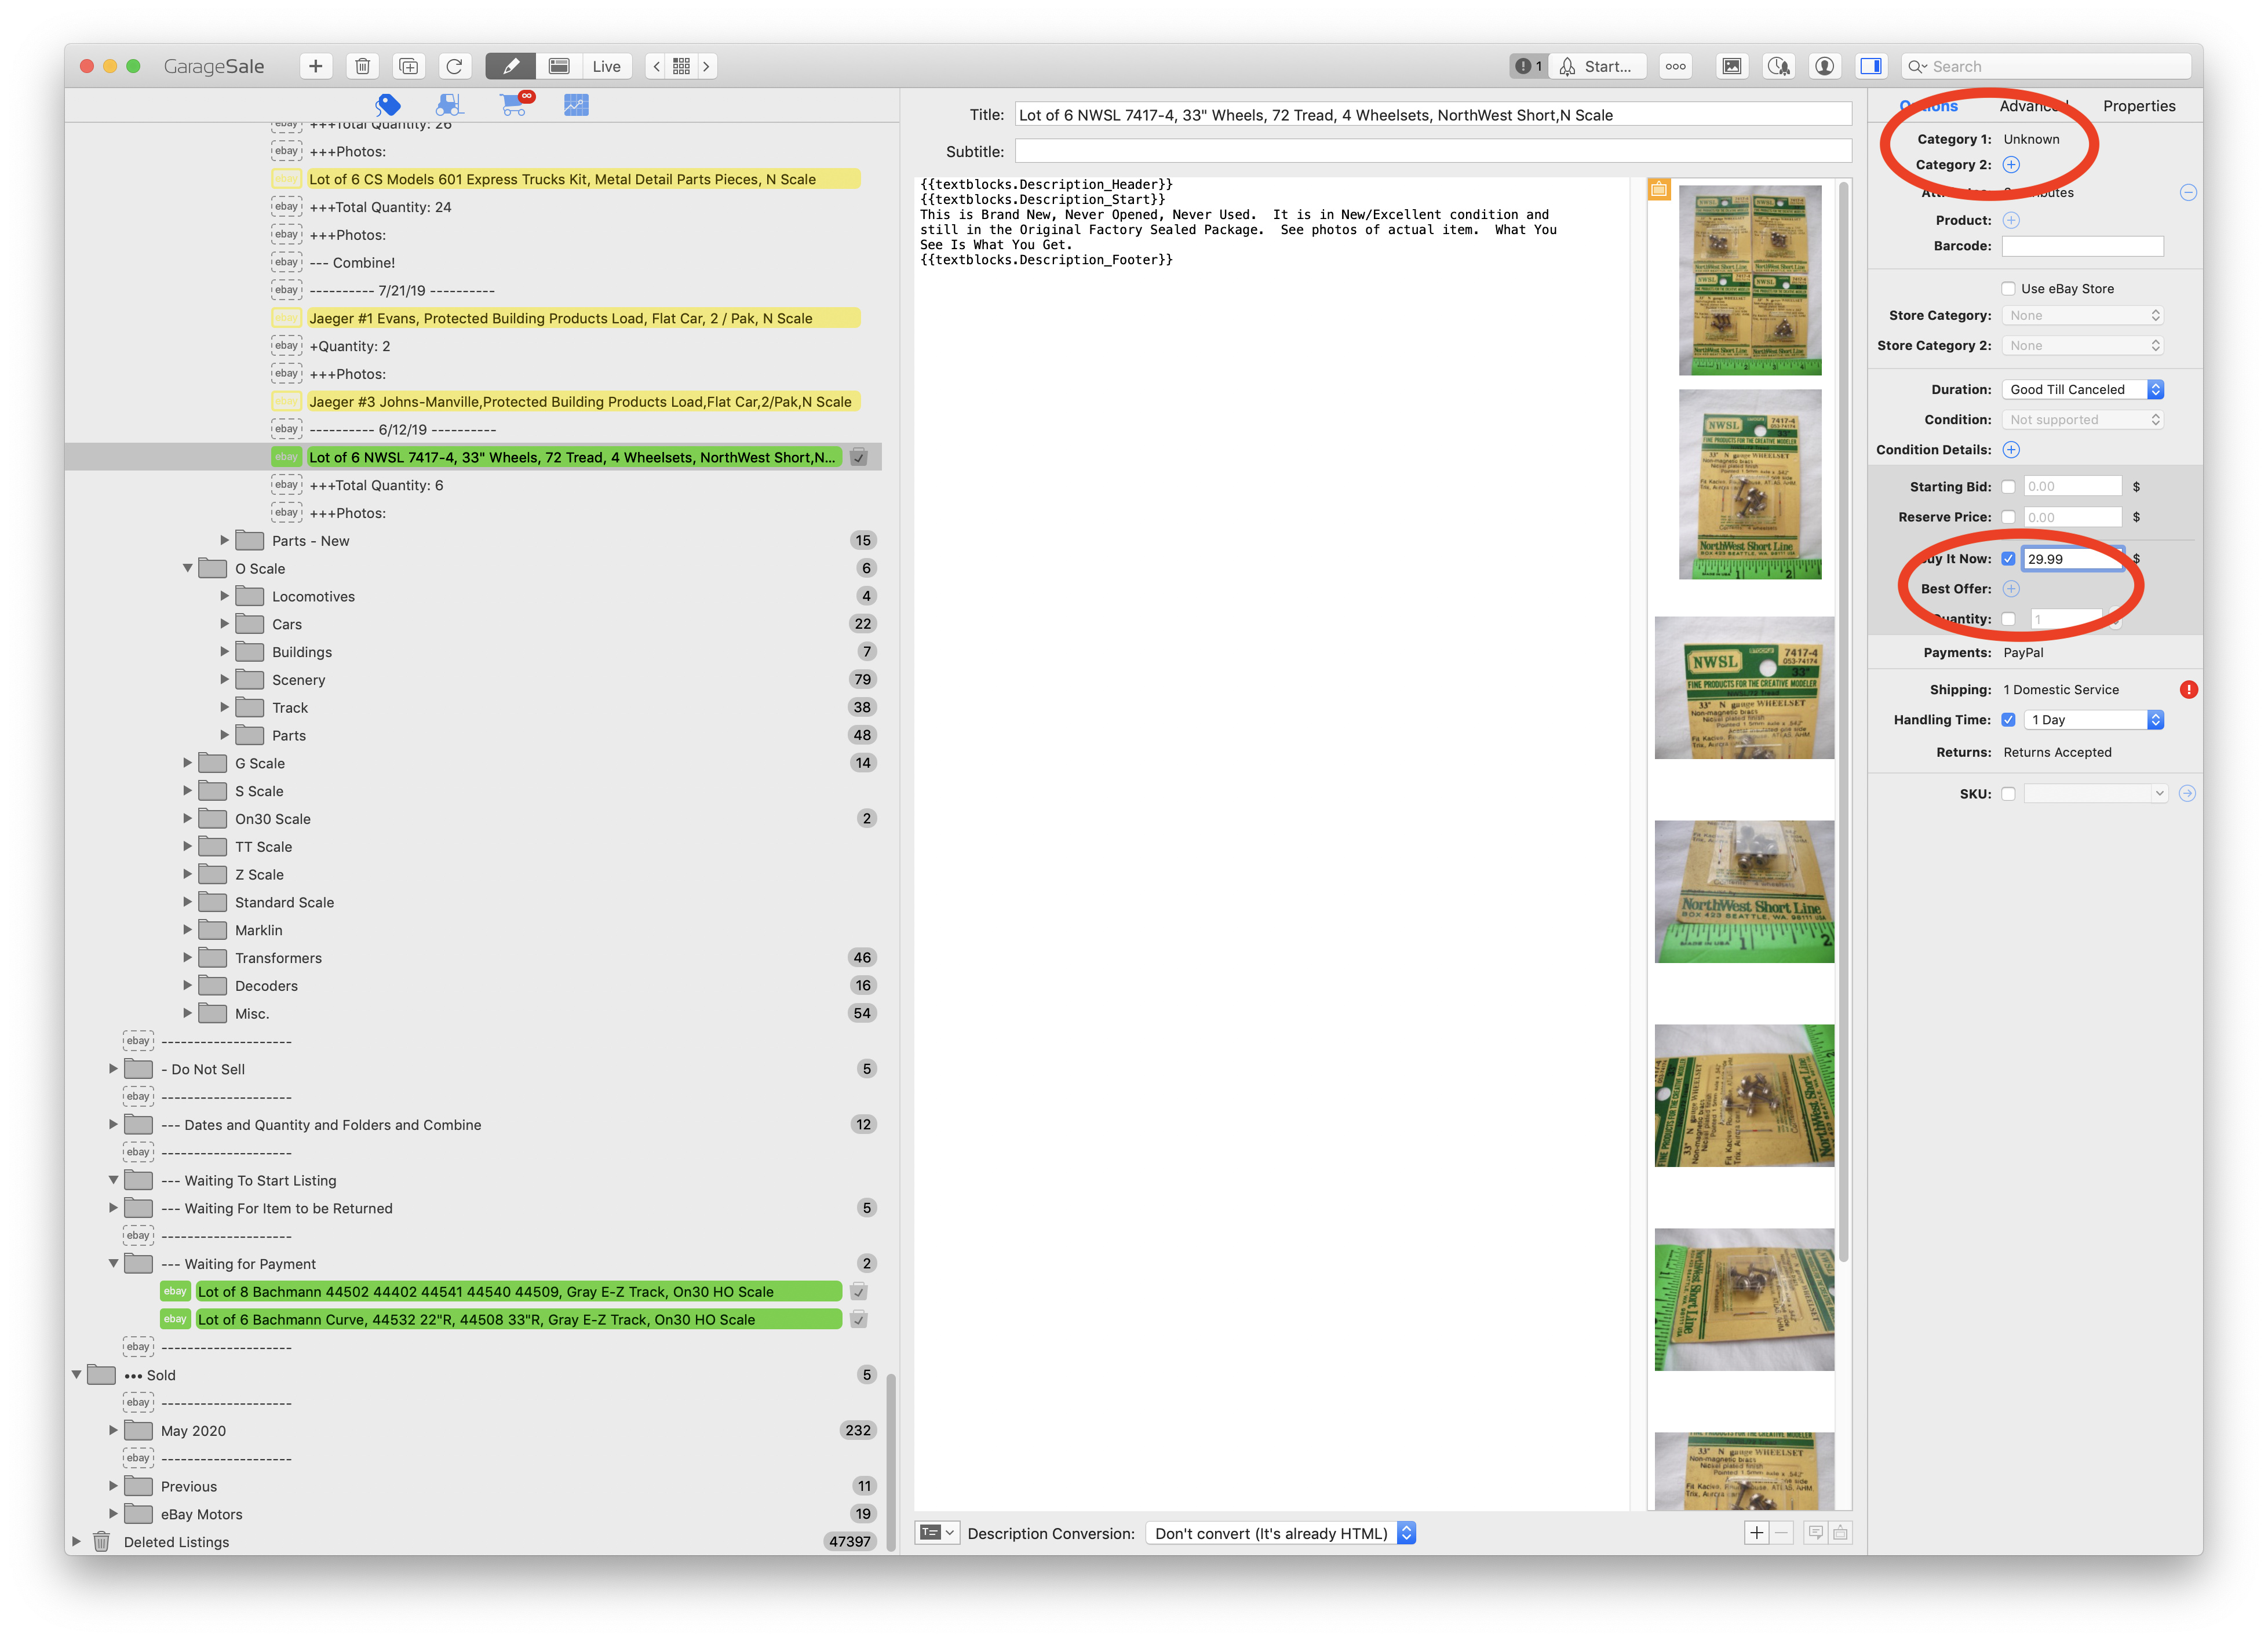The image size is (2268, 1641).
Task: Enable SKU checkbox
Action: coord(2008,794)
